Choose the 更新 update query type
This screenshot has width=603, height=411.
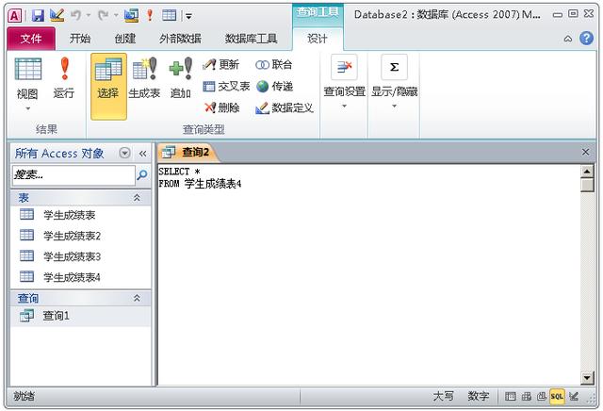coord(221,65)
